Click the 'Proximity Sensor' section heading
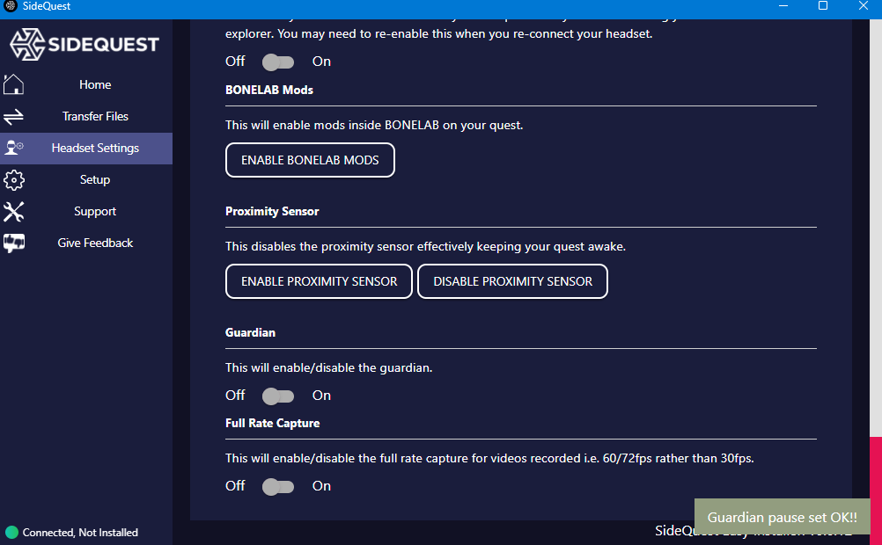 (x=272, y=211)
